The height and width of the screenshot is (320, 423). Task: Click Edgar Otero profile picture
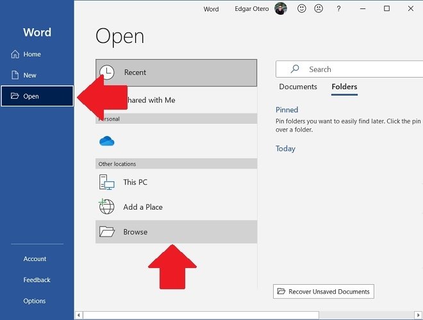[281, 8]
